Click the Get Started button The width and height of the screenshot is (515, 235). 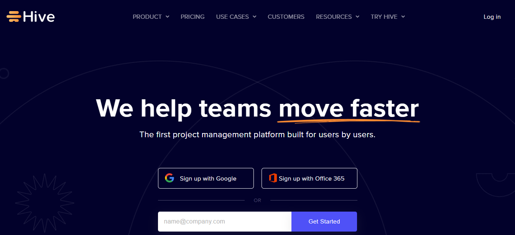pos(324,222)
